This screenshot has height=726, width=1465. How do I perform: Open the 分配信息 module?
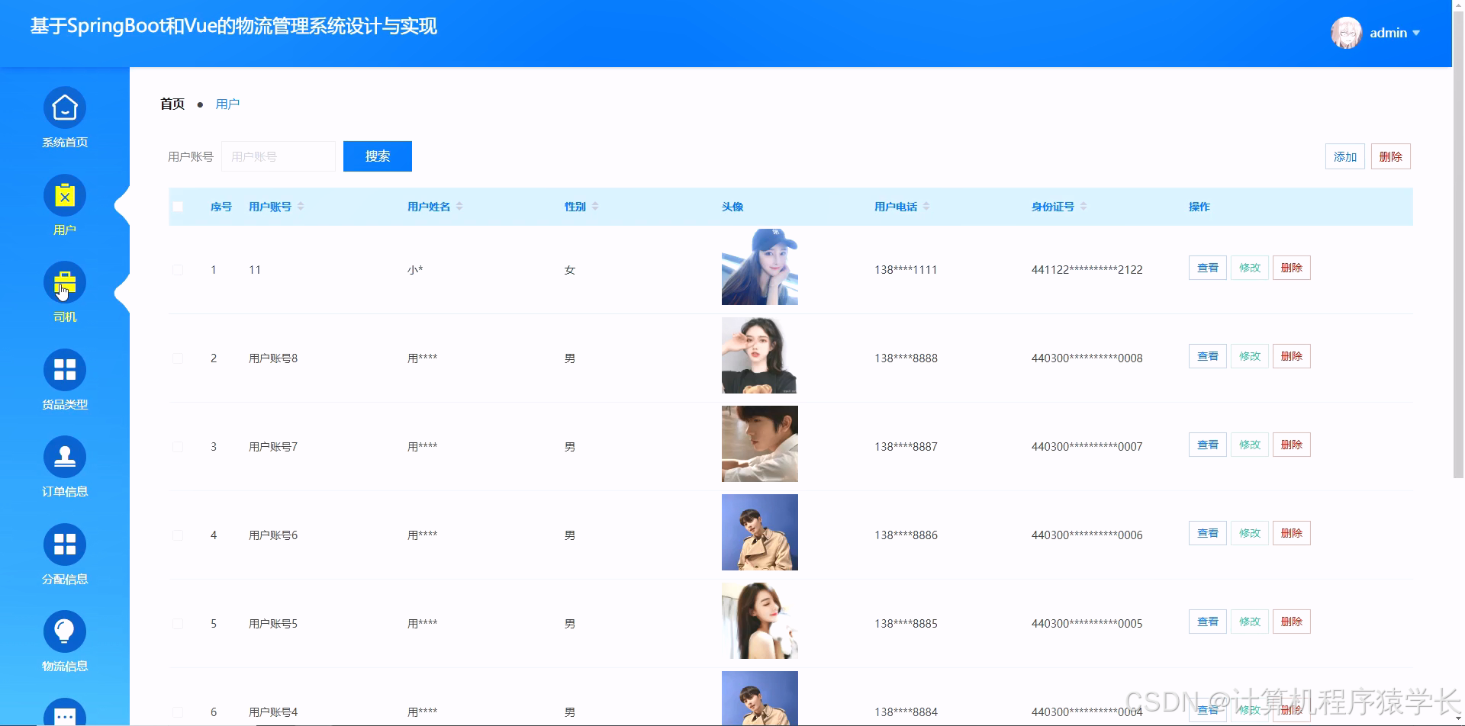tap(64, 543)
